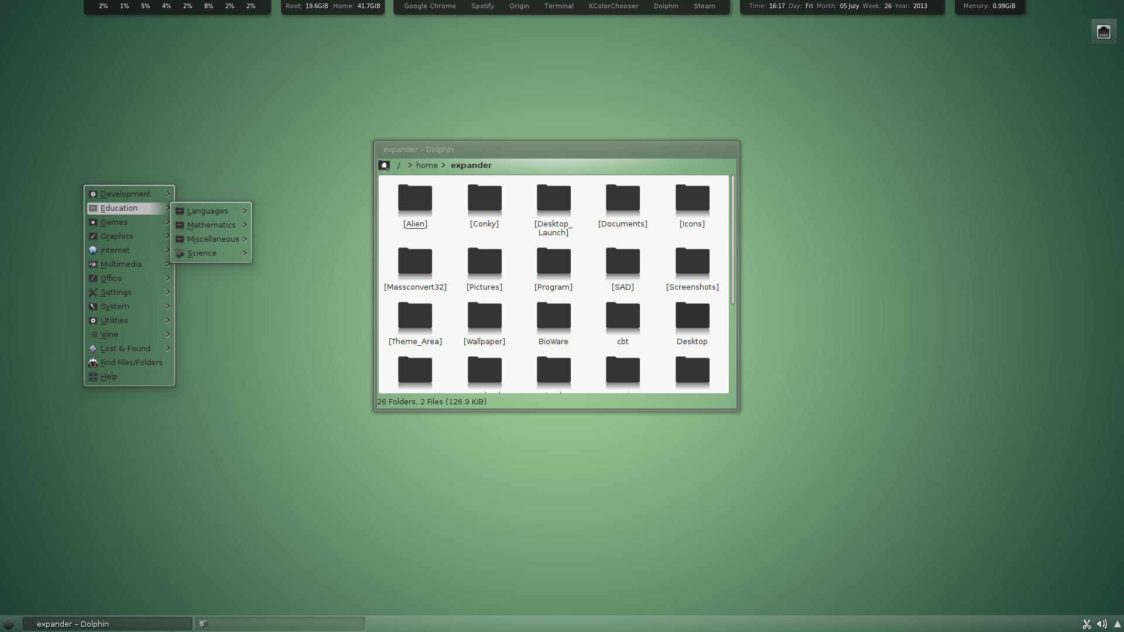Launch Origin from top launcher
Screen dimensions: 1124x632
[x=519, y=6]
